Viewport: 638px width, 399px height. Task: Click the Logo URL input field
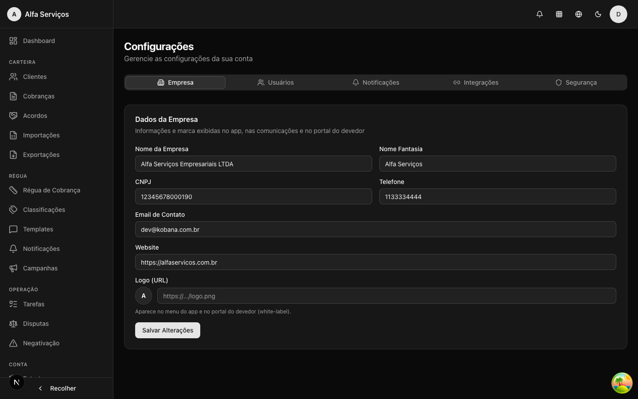tap(387, 296)
